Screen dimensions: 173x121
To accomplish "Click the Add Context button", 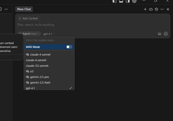I will point(28,18).
